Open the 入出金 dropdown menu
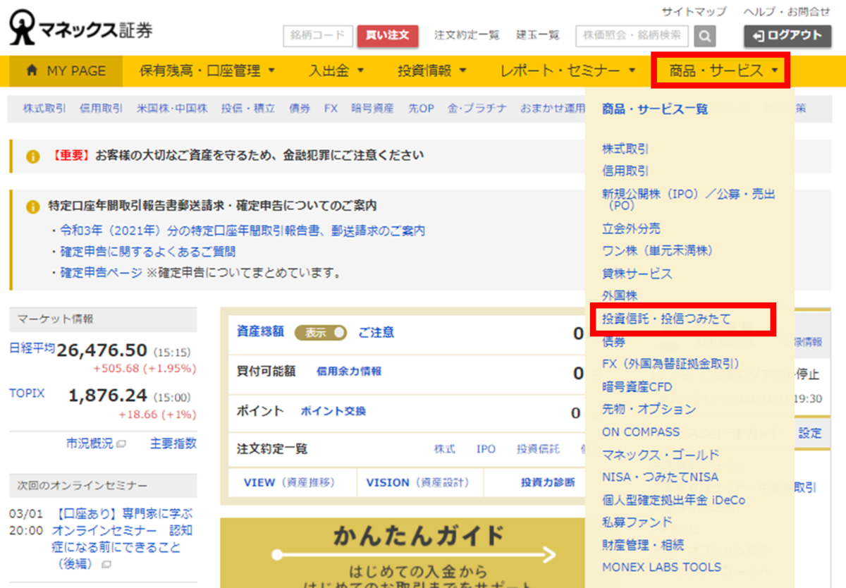 click(336, 71)
